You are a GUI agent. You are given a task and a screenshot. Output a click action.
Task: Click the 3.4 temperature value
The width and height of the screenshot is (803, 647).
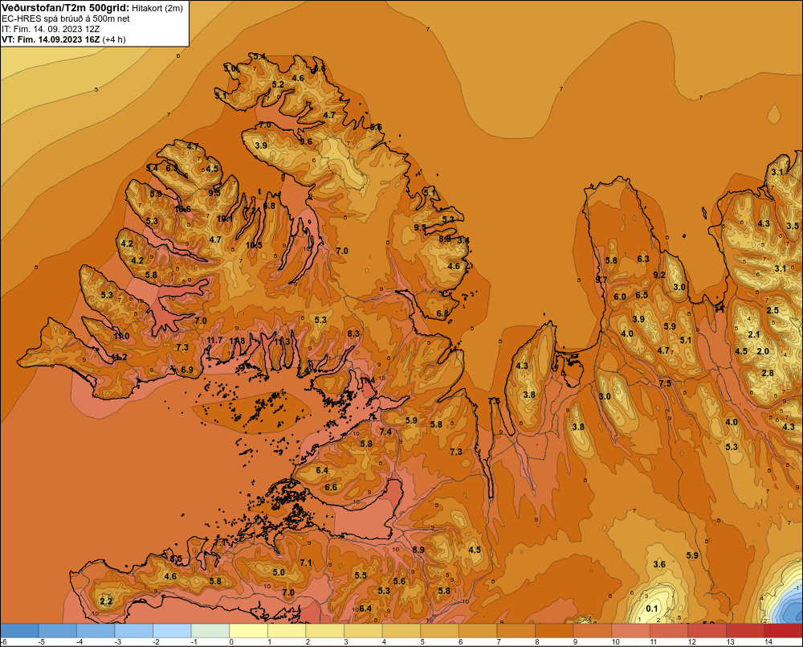click(x=463, y=240)
